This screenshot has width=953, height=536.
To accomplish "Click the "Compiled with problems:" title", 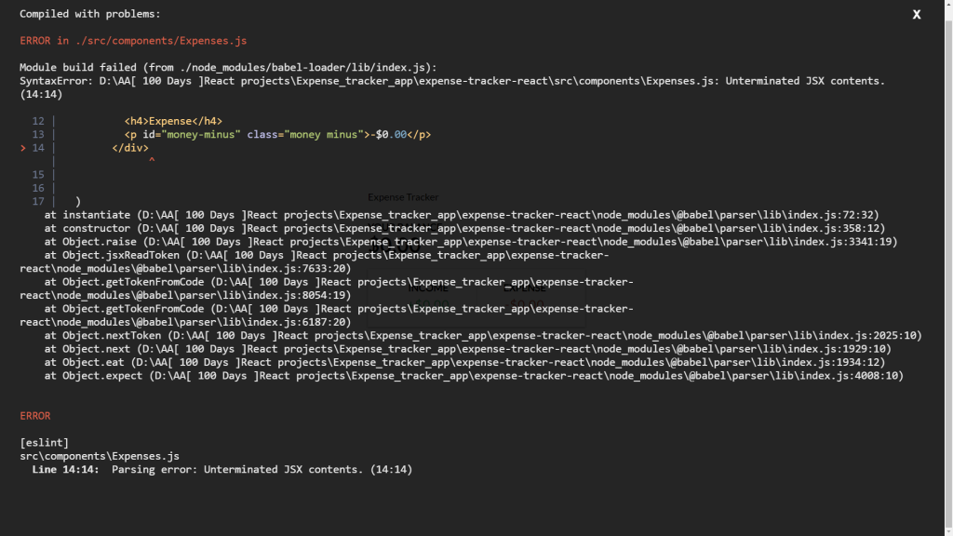I will point(90,14).
